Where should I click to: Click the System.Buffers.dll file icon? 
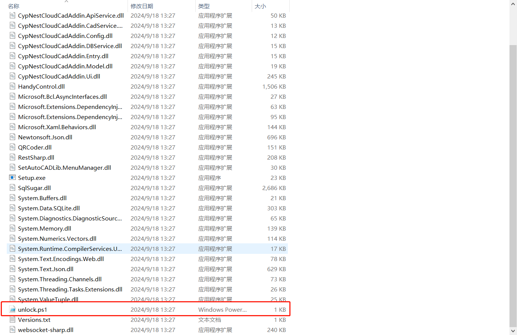[x=12, y=198]
